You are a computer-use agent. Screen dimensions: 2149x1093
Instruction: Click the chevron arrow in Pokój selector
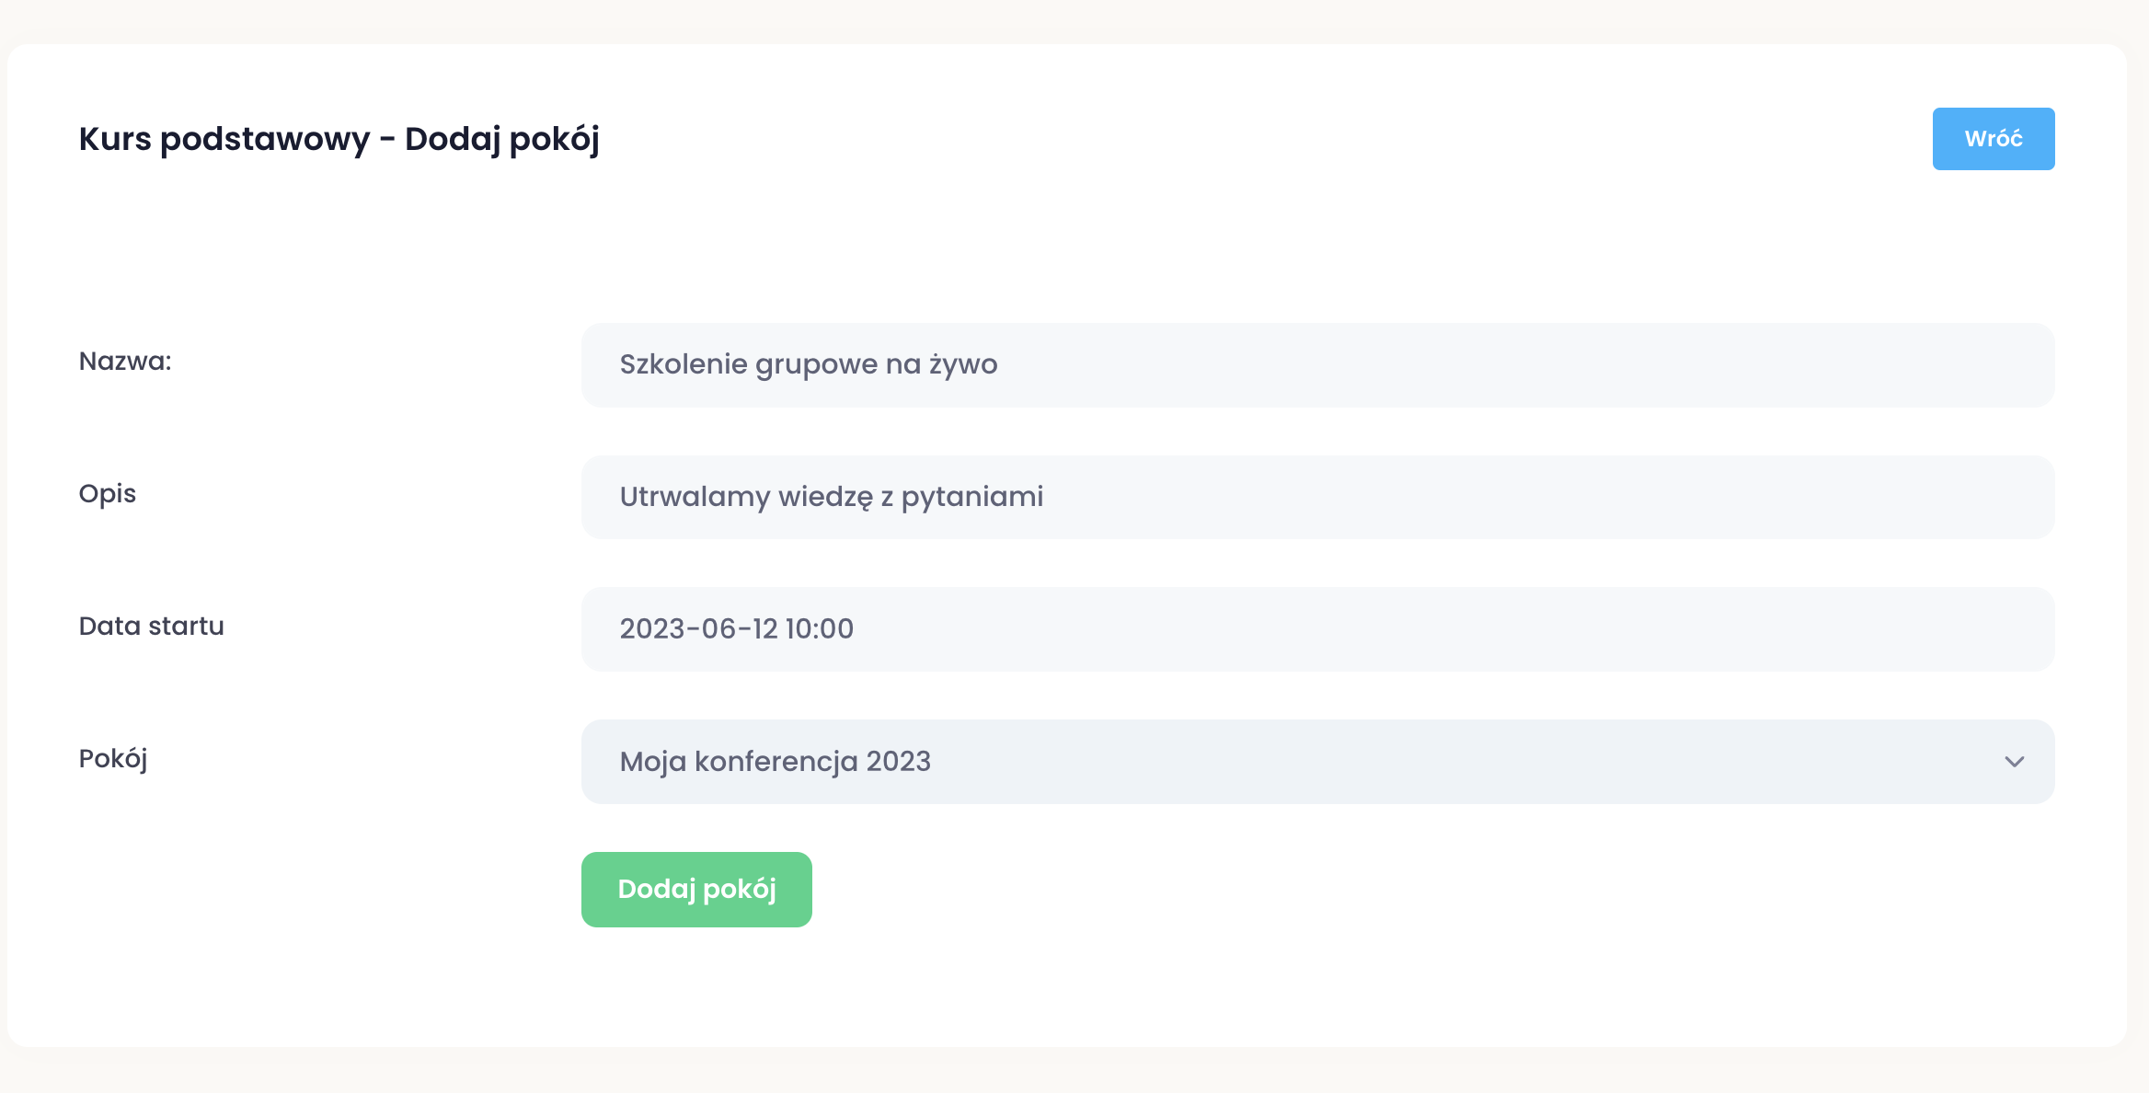point(2014,762)
